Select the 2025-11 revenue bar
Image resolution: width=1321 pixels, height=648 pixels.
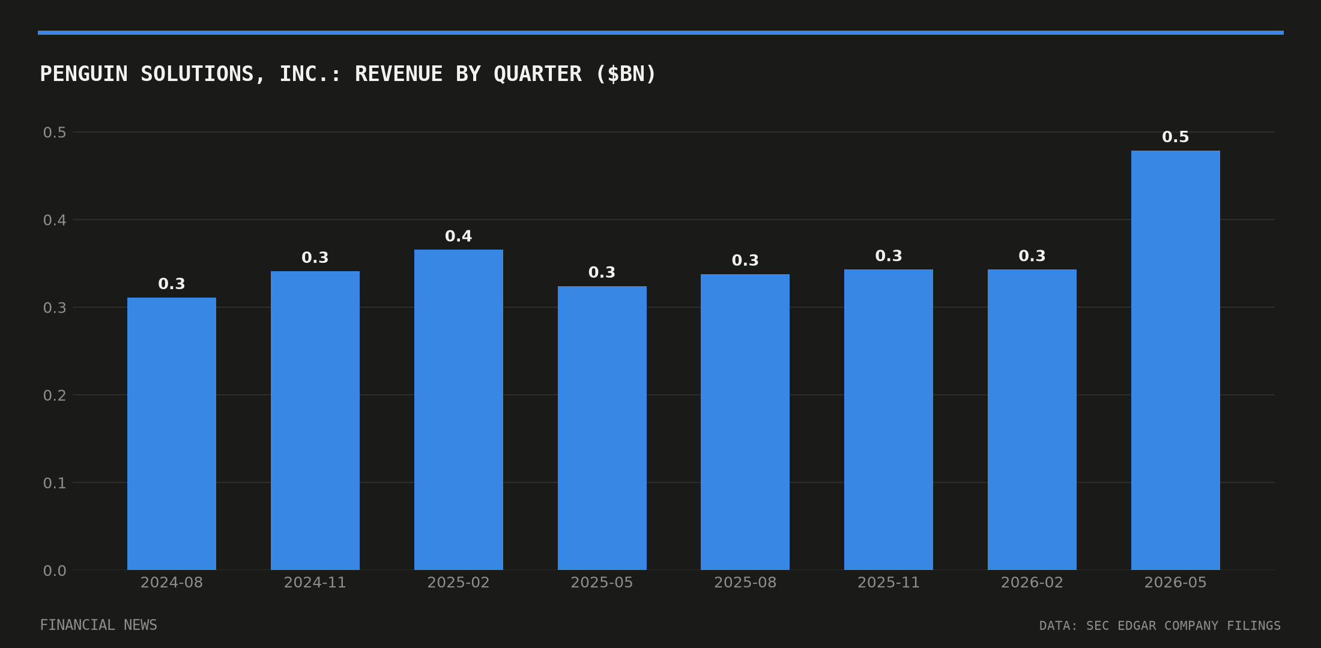889,419
